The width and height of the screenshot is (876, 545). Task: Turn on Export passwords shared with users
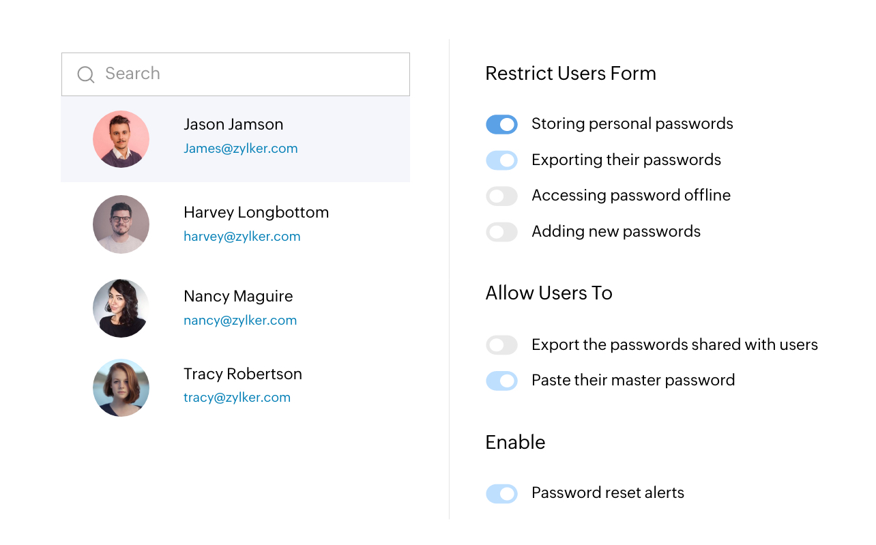coord(501,345)
